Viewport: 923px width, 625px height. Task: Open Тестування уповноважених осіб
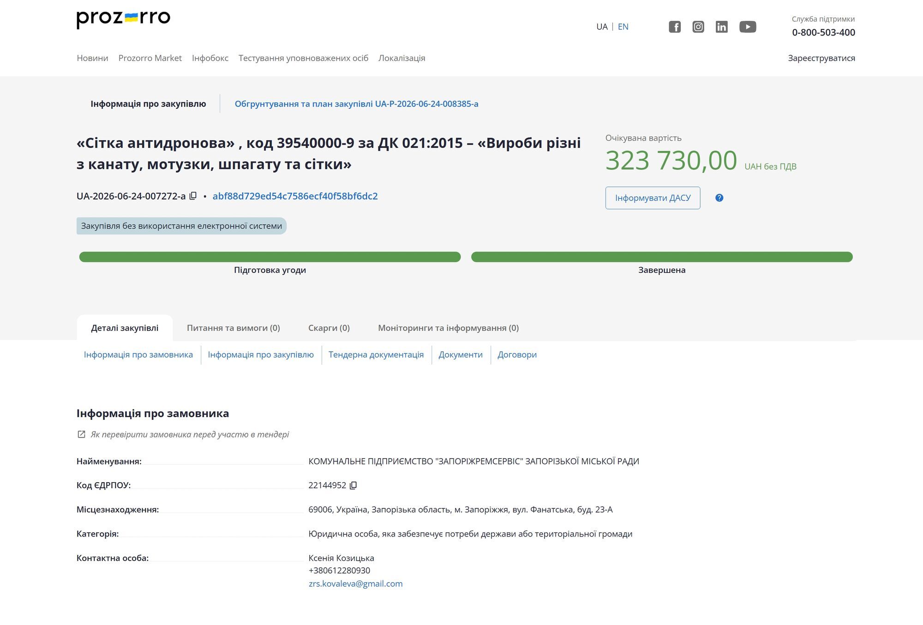click(x=303, y=58)
